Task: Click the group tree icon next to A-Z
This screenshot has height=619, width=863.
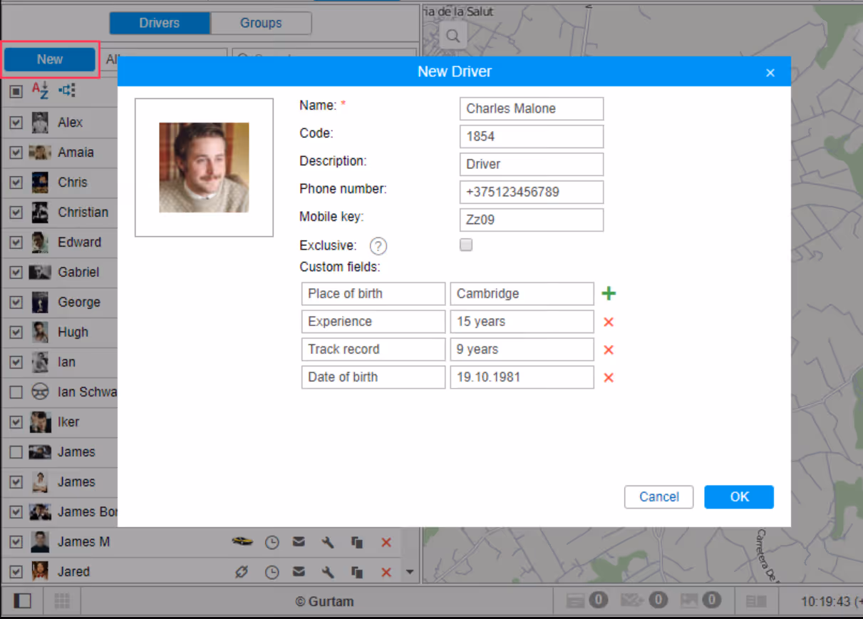Action: click(x=67, y=91)
